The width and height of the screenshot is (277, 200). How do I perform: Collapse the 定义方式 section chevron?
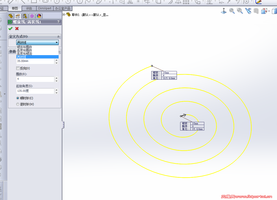58,36
